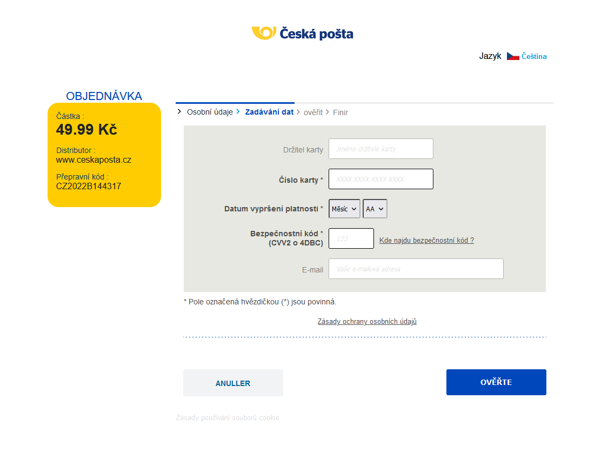Open Zásady používání souborů cookie link
Screen dimensions: 608x452
(228, 417)
